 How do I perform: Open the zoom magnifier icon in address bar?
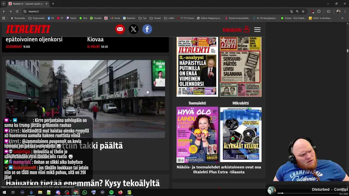pyautogui.click(x=297, y=11)
